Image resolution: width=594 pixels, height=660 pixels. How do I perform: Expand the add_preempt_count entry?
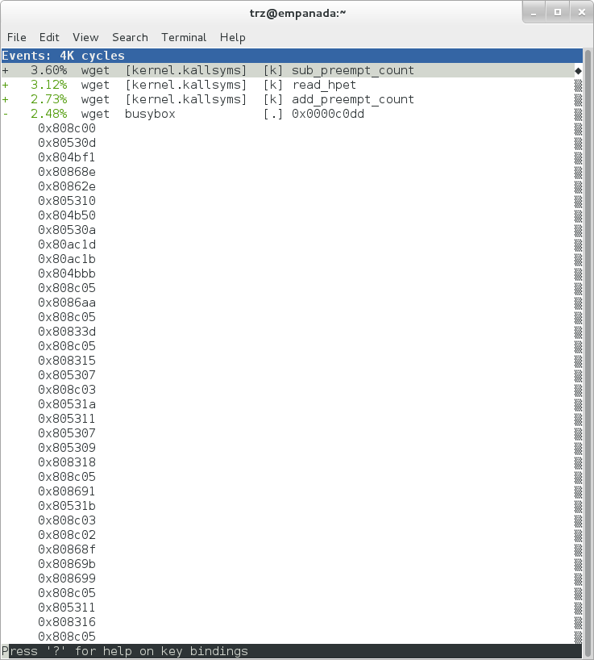pyautogui.click(x=6, y=100)
